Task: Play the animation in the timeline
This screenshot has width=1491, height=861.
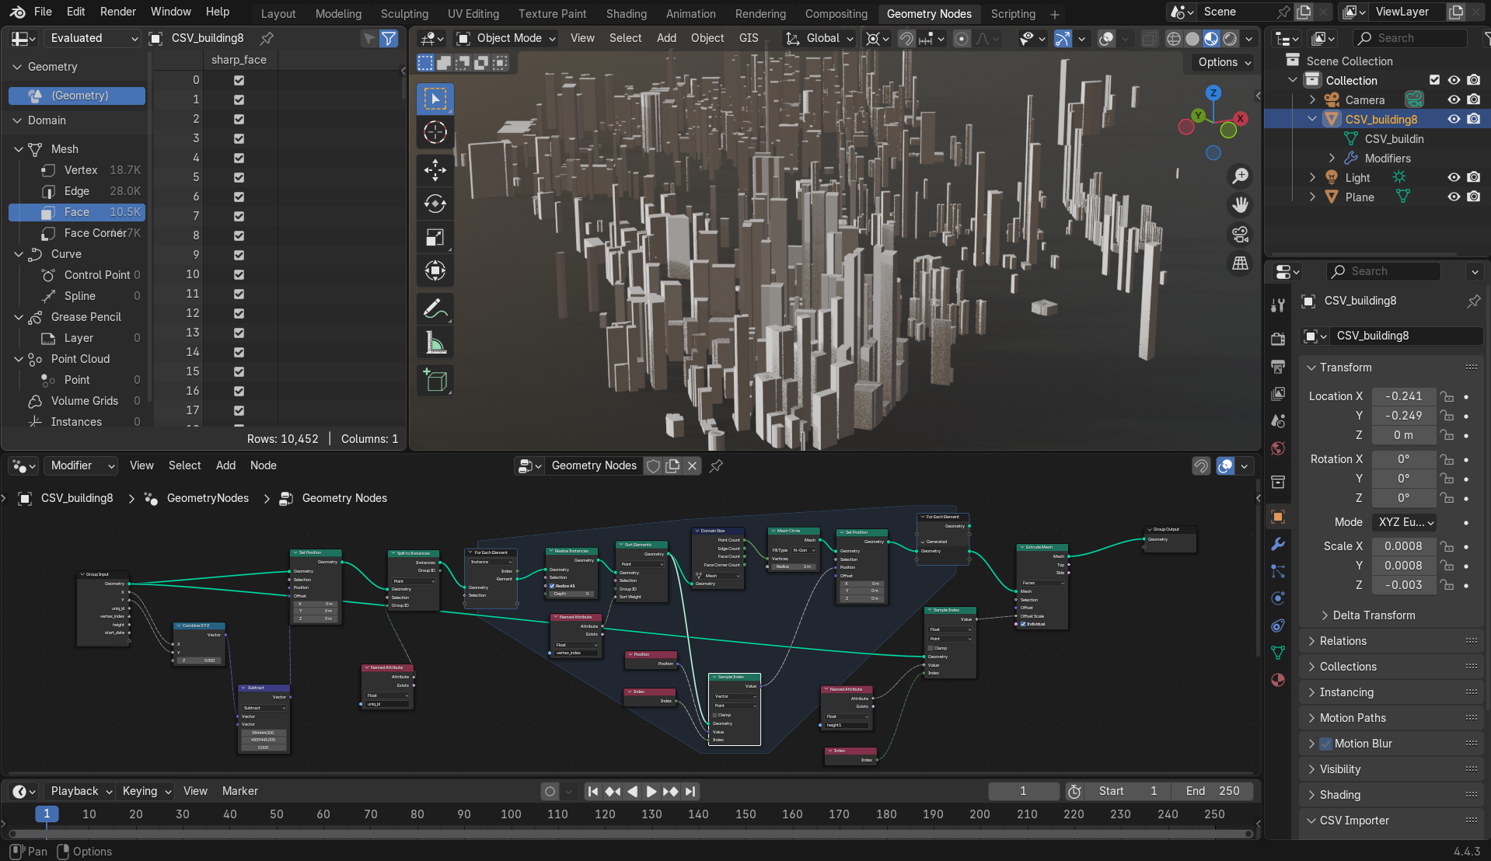Action: coord(651,791)
